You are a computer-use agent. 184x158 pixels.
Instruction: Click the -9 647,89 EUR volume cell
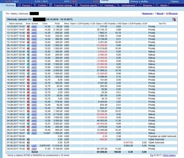click(128, 142)
